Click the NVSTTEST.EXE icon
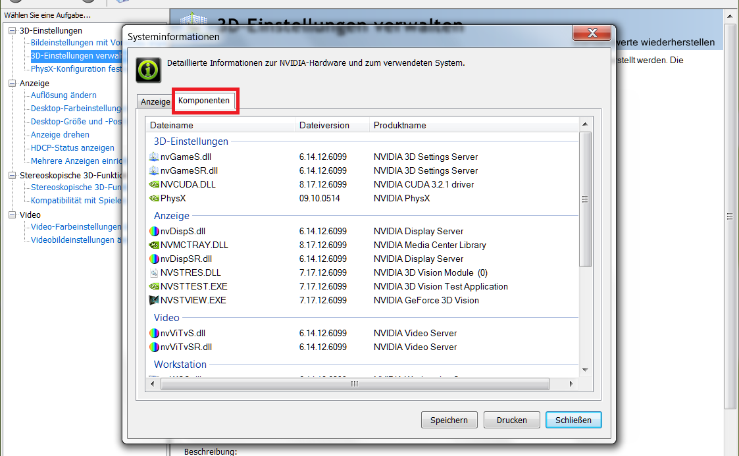The width and height of the screenshot is (739, 456). pyautogui.click(x=153, y=286)
